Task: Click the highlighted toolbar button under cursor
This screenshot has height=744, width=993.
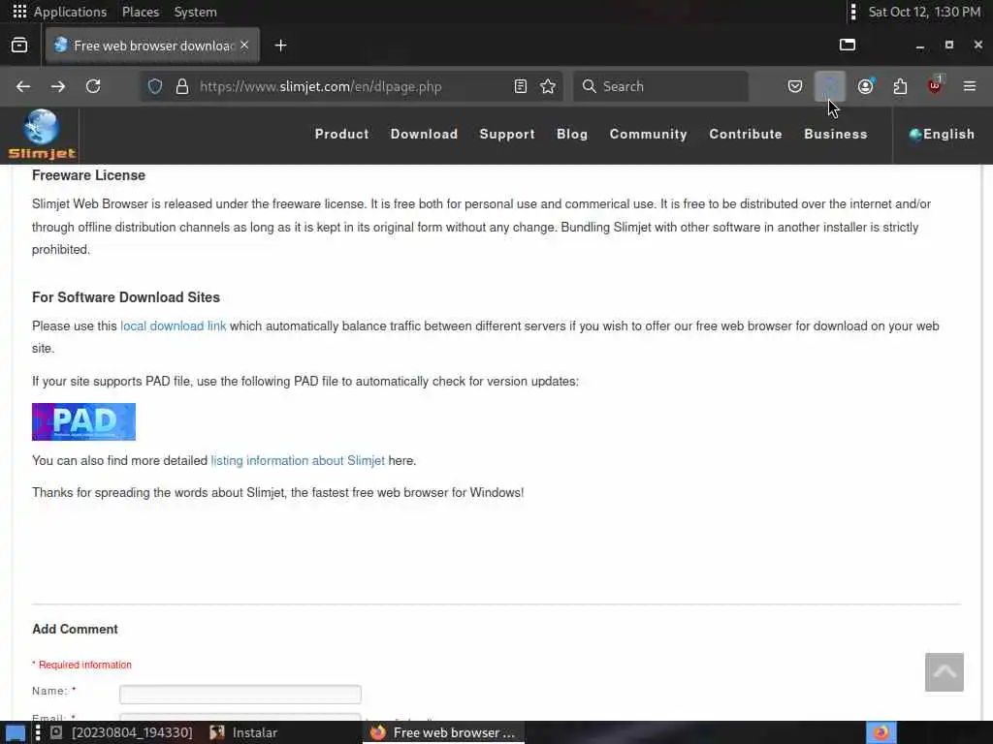Action: (x=830, y=86)
